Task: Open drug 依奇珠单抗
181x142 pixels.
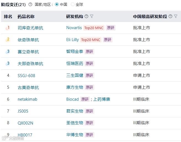Action: tap(28, 40)
